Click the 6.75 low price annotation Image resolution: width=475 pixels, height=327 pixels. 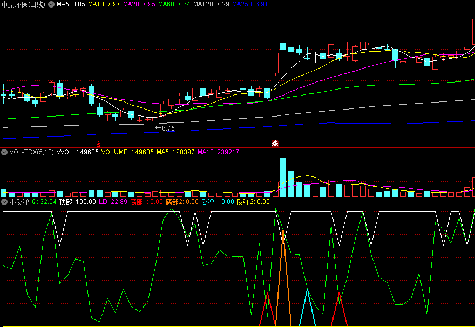pyautogui.click(x=168, y=128)
